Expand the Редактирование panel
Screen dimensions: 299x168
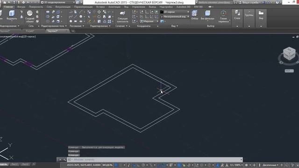(x=100, y=26)
